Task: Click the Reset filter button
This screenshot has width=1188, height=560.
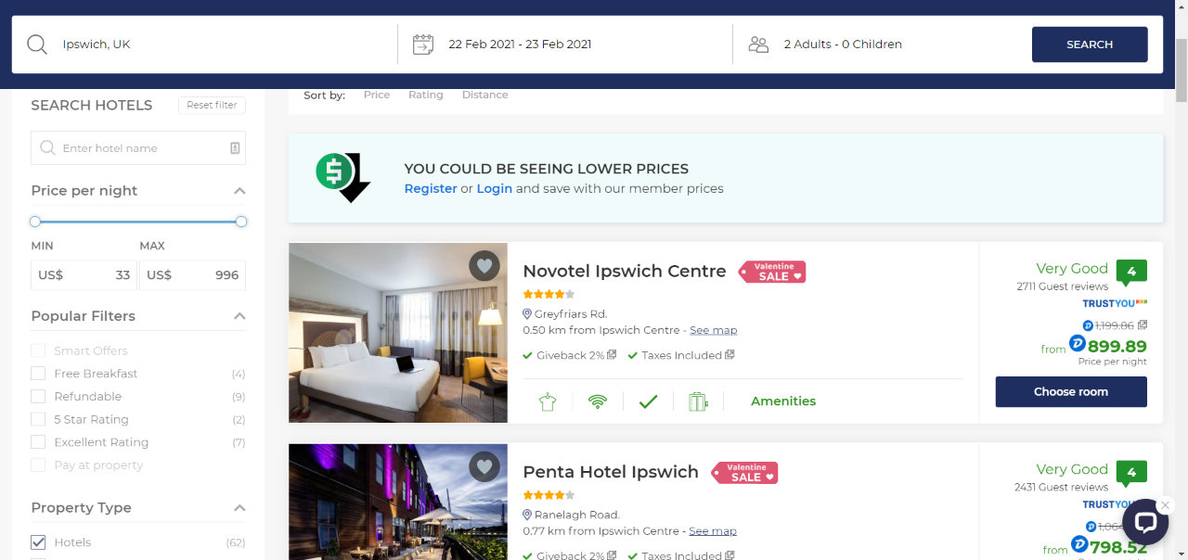Action: [x=212, y=105]
